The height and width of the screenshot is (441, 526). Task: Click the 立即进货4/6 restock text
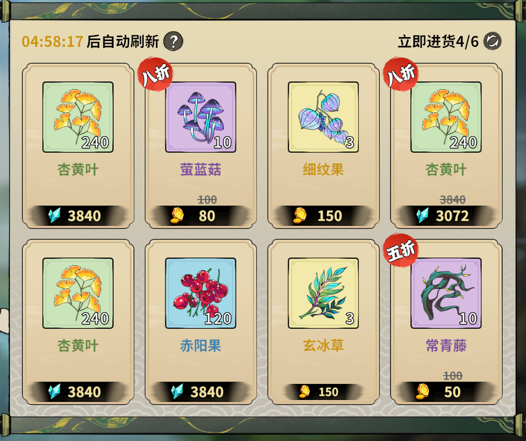tap(438, 41)
